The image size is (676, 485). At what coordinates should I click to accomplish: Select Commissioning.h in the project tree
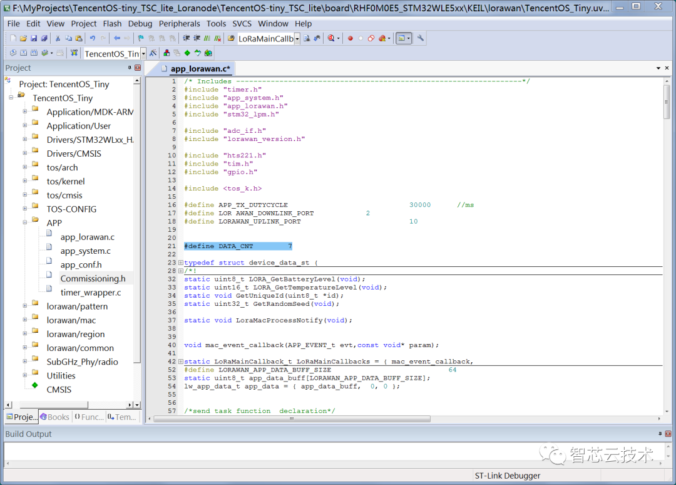(93, 278)
